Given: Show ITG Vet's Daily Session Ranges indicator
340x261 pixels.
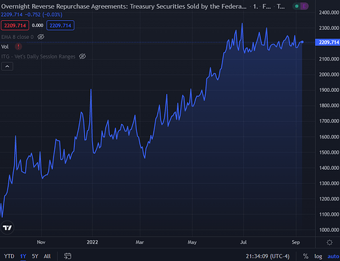Looking at the screenshot, I should point(82,56).
